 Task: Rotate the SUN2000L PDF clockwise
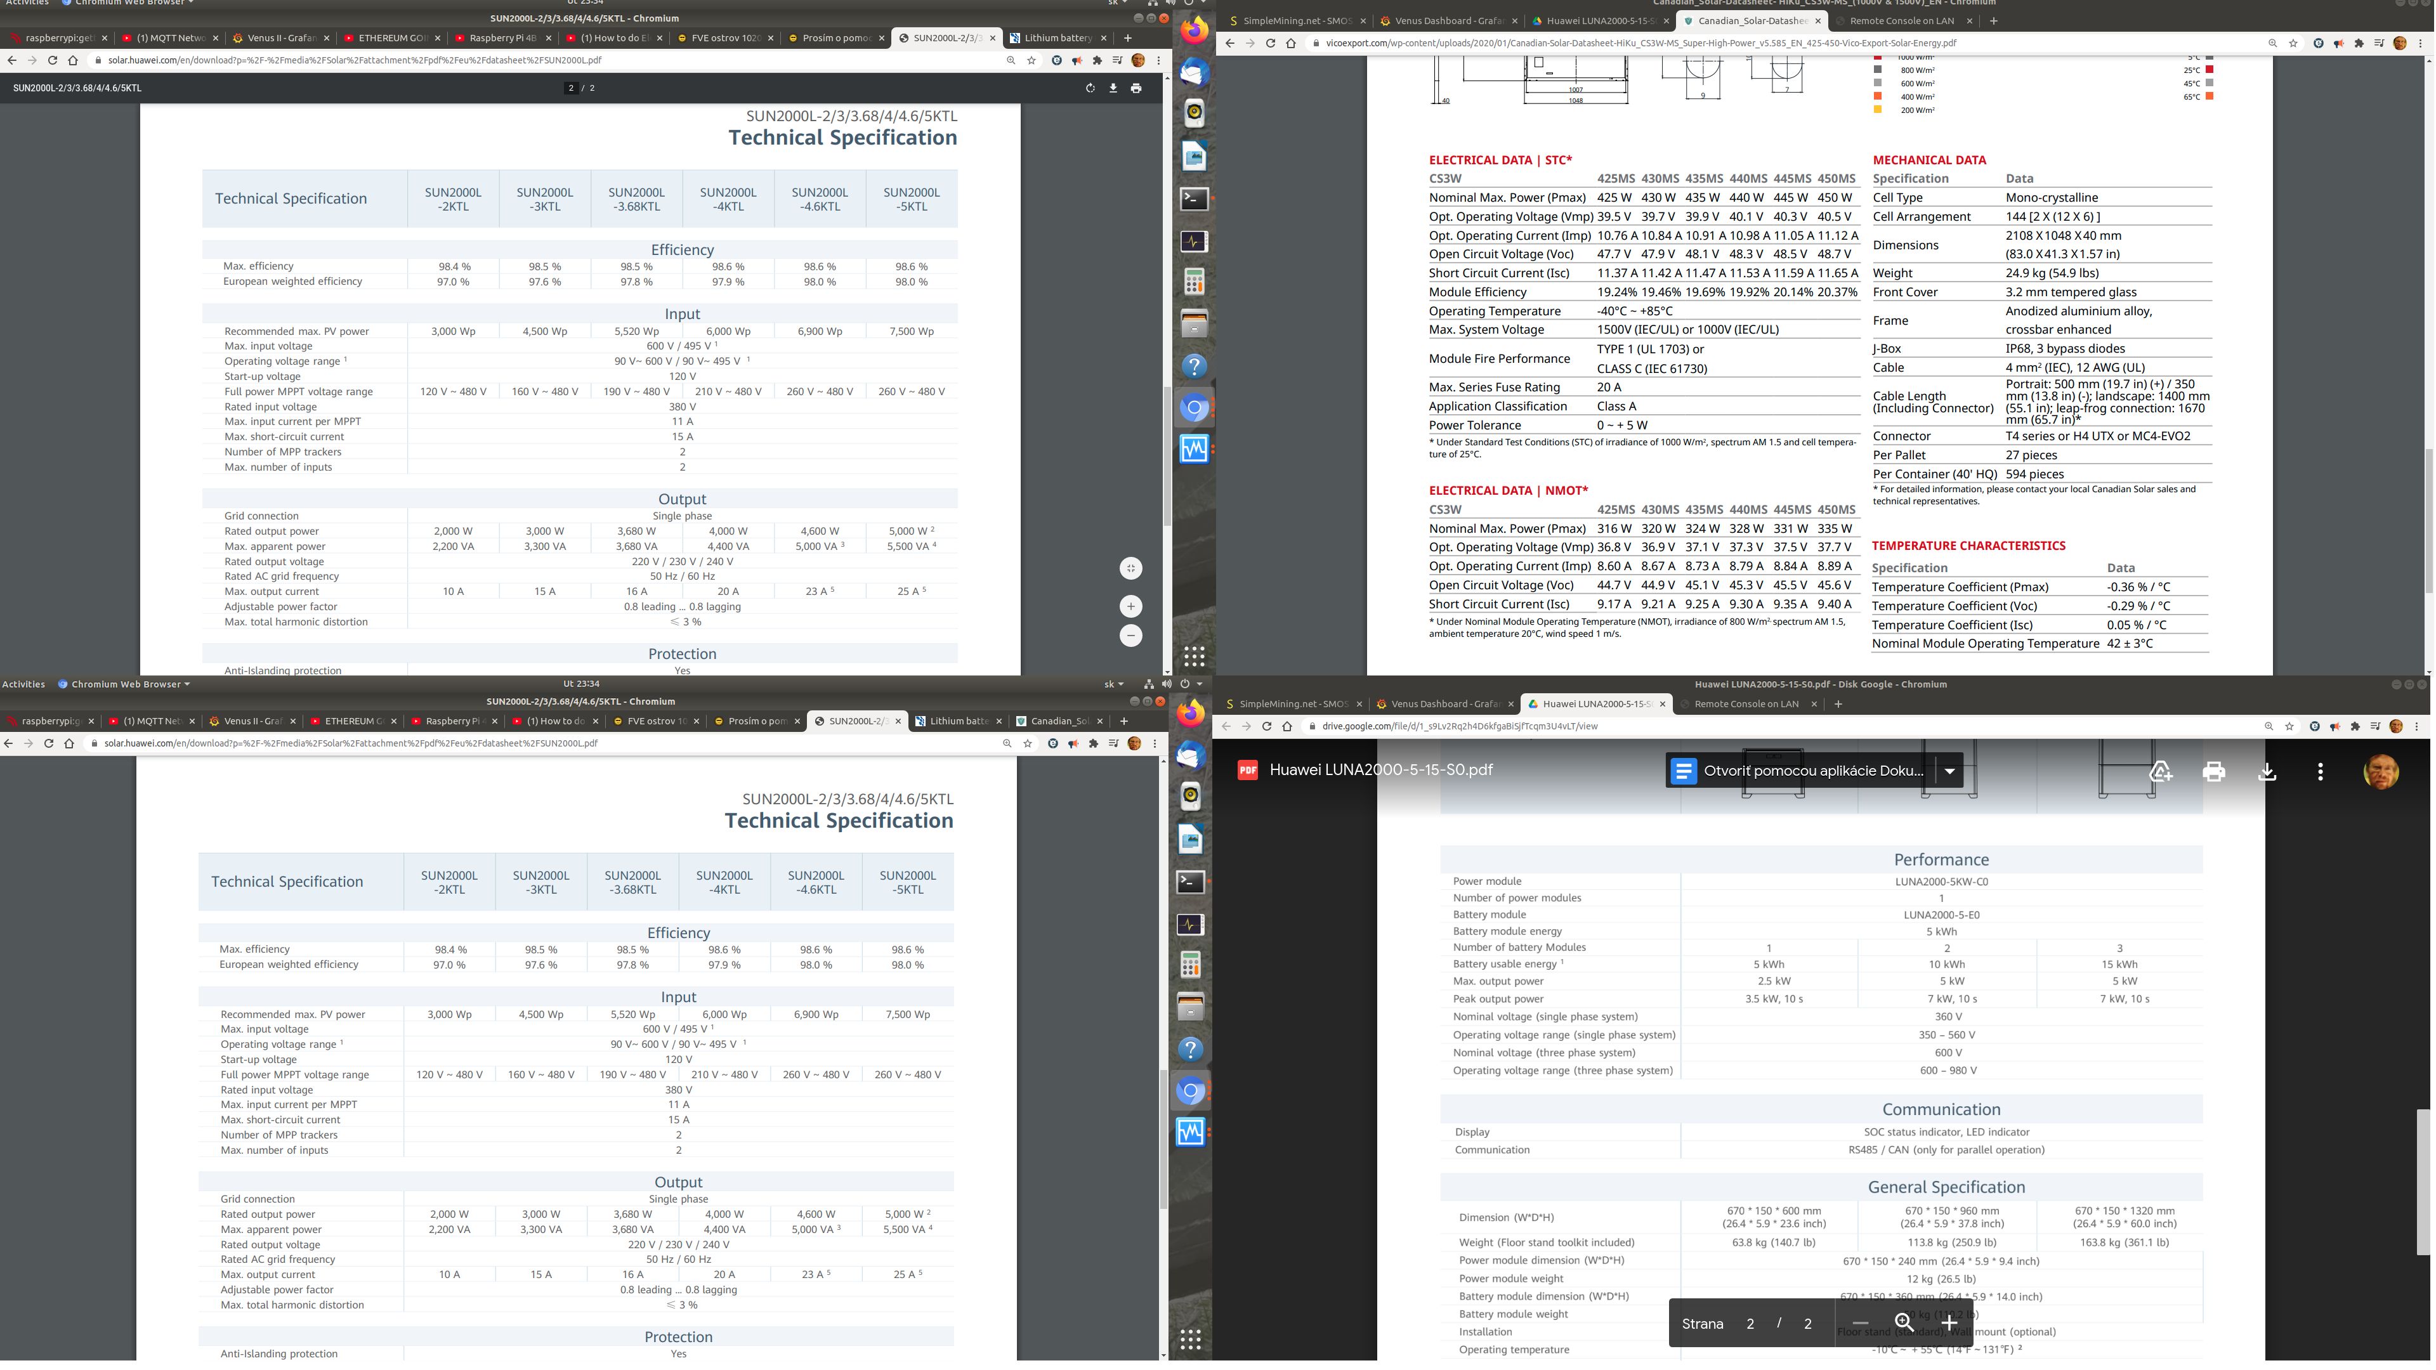(x=1089, y=88)
